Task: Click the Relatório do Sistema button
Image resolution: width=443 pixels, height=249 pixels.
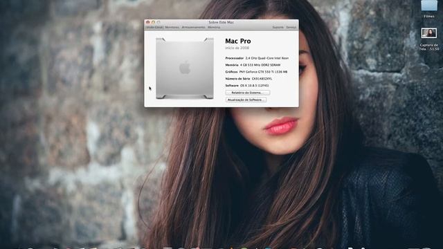Action: [248, 93]
